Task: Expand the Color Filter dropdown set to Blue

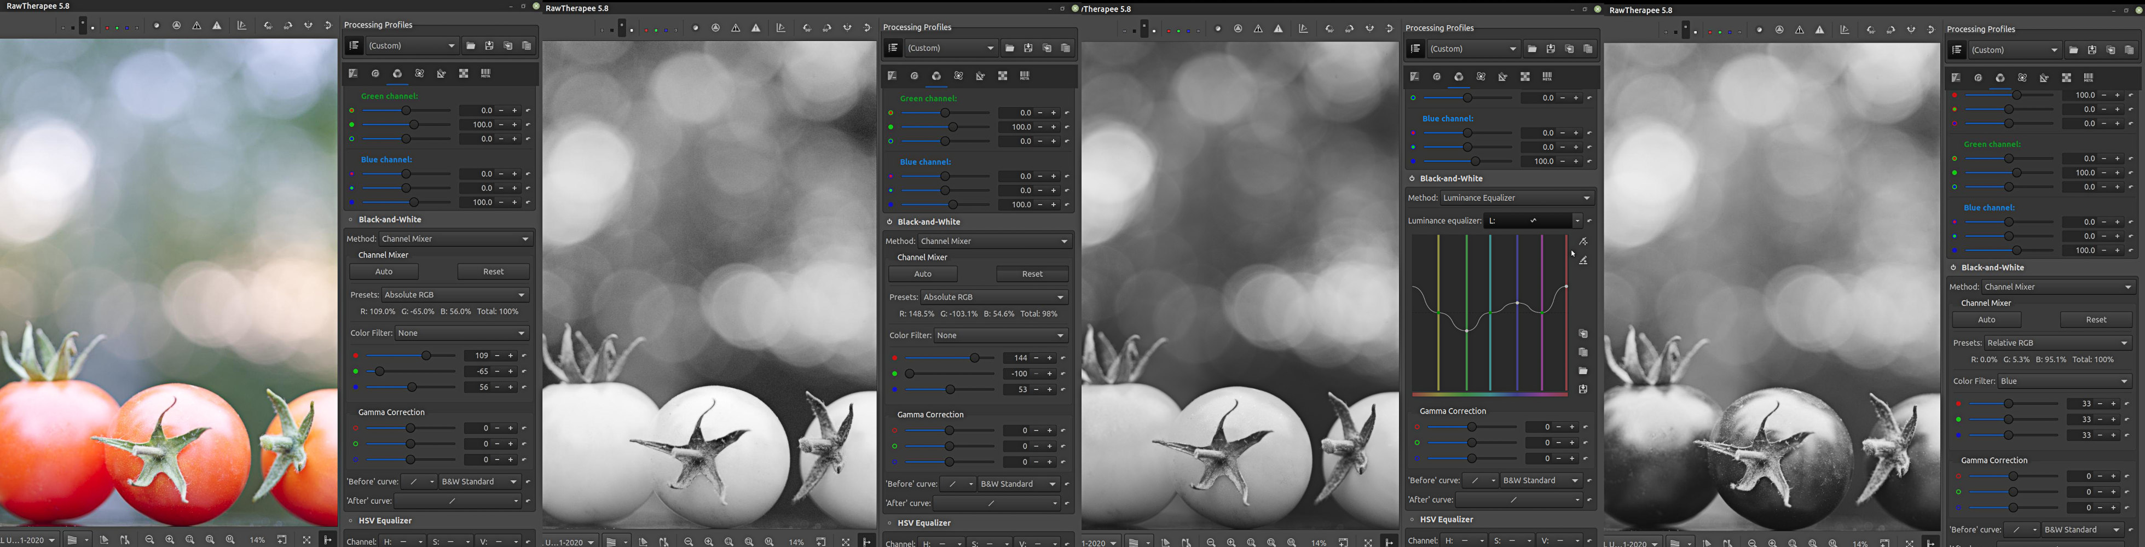Action: point(2064,381)
